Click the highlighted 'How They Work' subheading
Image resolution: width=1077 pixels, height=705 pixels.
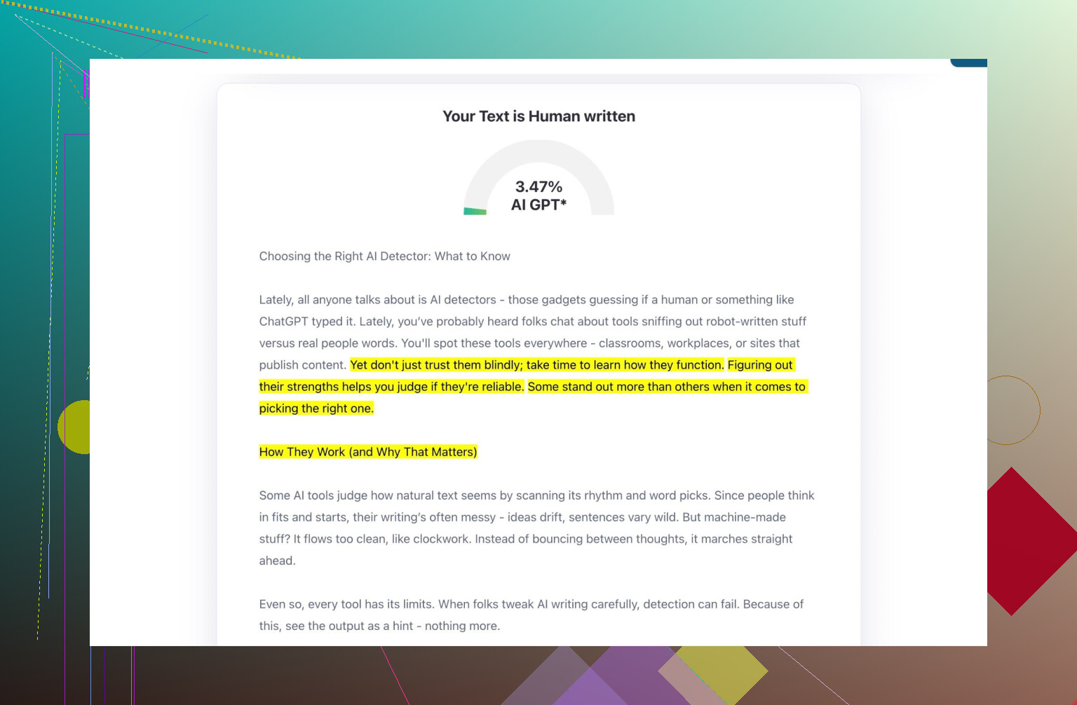(368, 452)
